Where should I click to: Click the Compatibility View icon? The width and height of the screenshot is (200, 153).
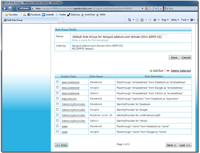coord(151,9)
